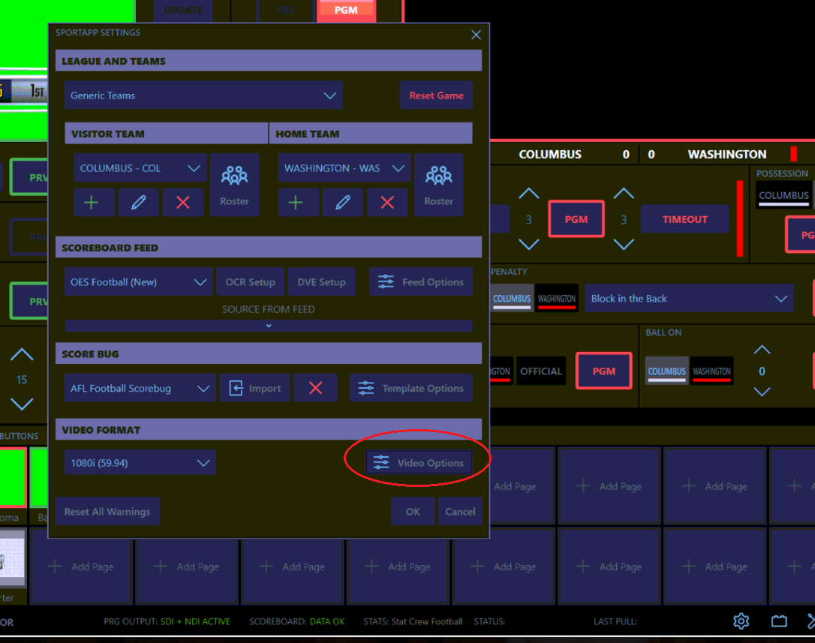Increase the Ball On yard value

[x=762, y=350]
